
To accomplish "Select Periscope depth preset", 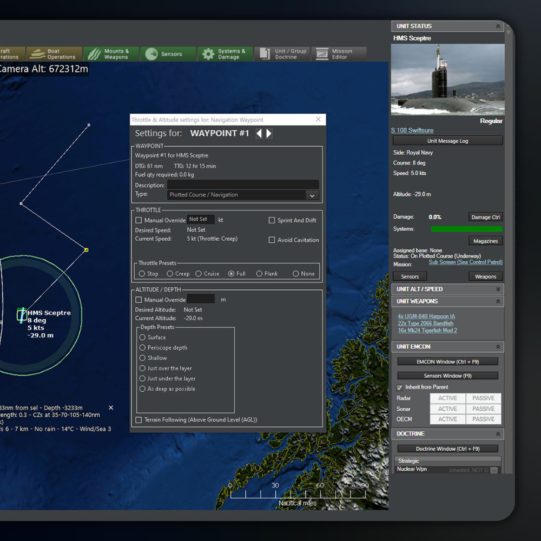I will [143, 348].
